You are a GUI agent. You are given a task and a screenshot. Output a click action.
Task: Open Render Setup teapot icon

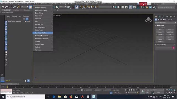pos(147,7)
